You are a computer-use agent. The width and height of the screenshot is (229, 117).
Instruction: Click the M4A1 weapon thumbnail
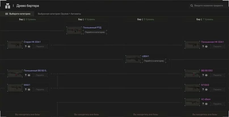(15, 88)
